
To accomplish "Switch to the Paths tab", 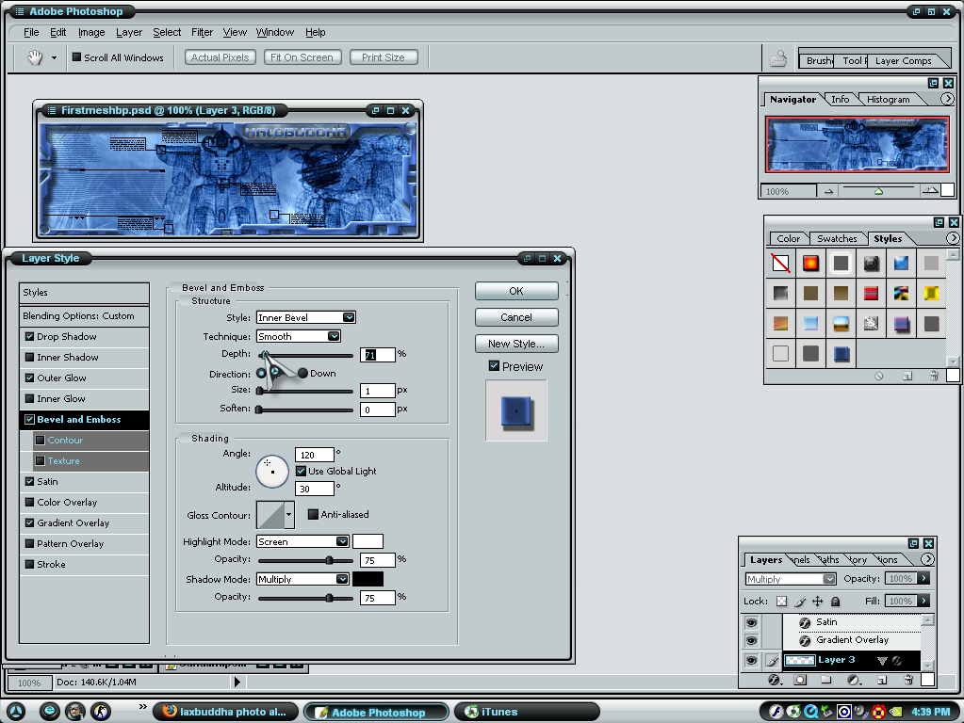I will 829,559.
